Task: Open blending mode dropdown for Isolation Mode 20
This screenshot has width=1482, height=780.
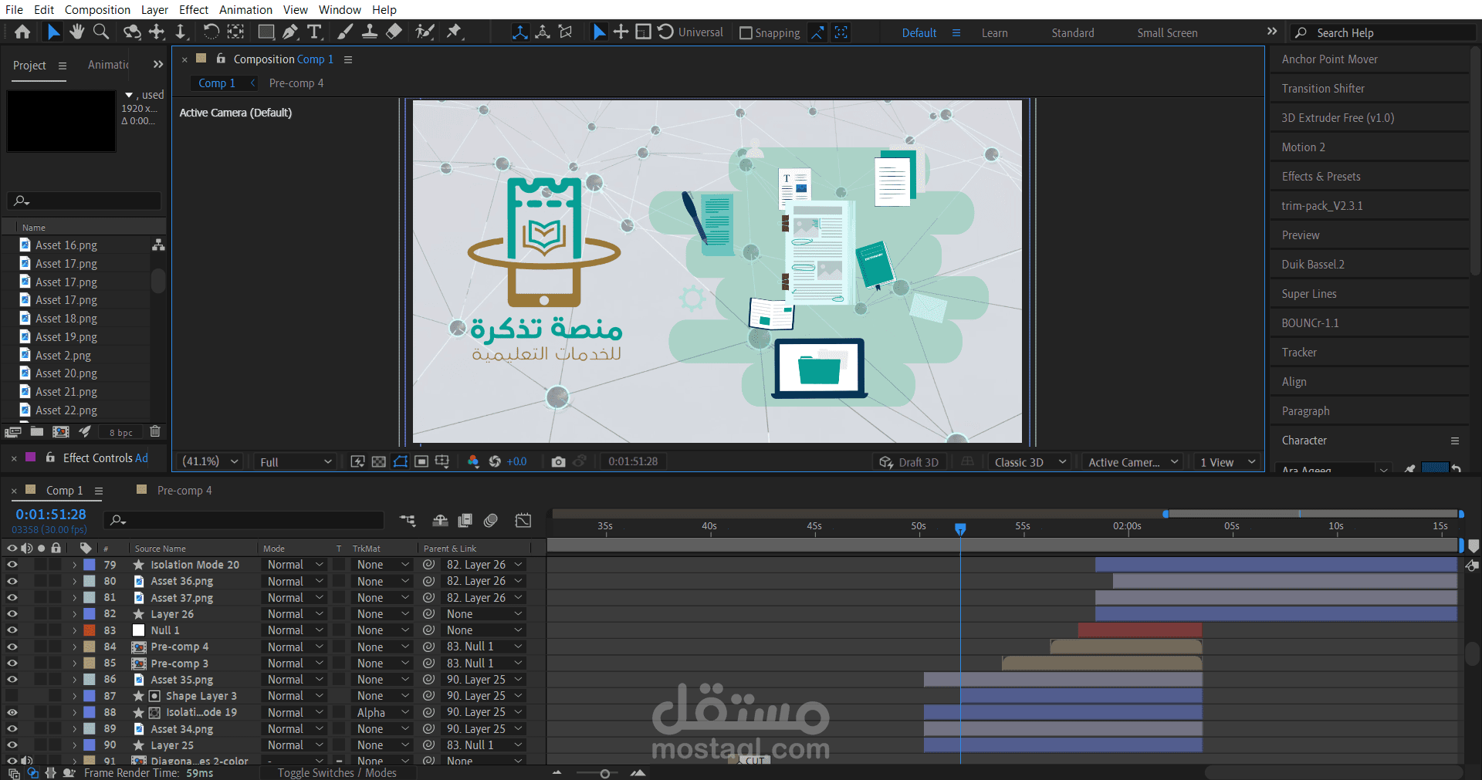Action: [295, 565]
